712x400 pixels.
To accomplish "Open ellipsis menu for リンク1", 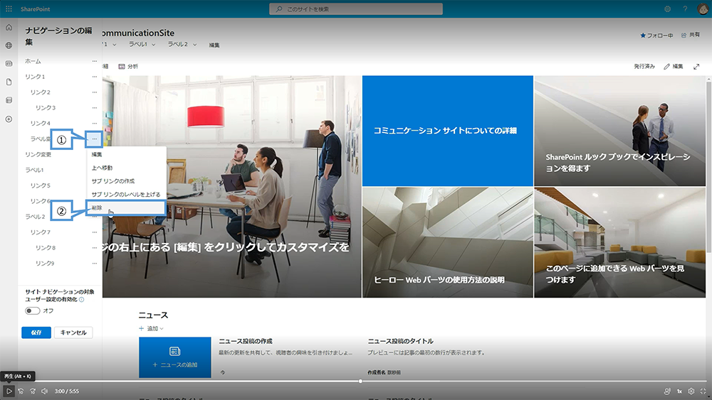I will [x=94, y=77].
